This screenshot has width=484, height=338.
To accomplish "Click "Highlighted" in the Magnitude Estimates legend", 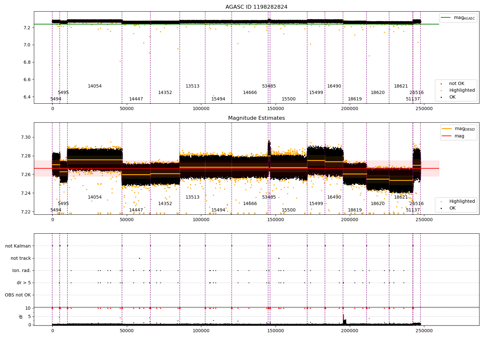I will 462,202.
